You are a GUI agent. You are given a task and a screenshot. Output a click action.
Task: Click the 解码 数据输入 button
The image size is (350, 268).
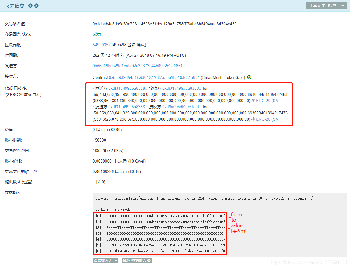pyautogui.click(x=137, y=261)
